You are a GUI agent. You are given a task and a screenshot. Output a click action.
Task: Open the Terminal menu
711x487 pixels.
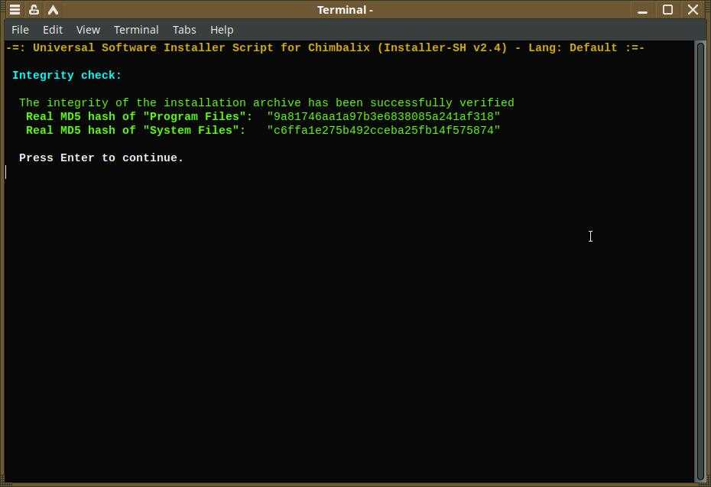click(x=136, y=30)
